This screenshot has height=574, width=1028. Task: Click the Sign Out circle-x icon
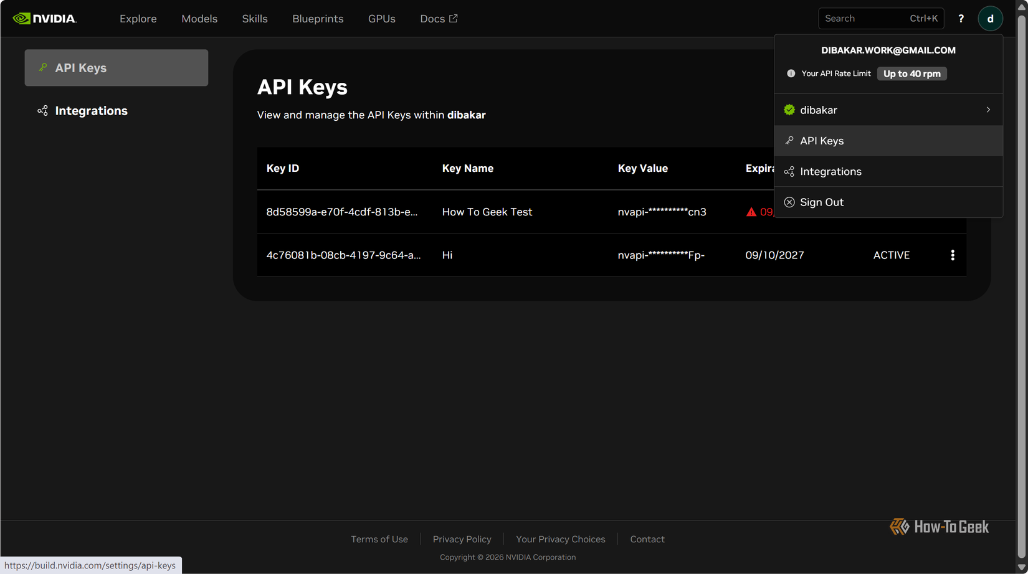tap(789, 202)
